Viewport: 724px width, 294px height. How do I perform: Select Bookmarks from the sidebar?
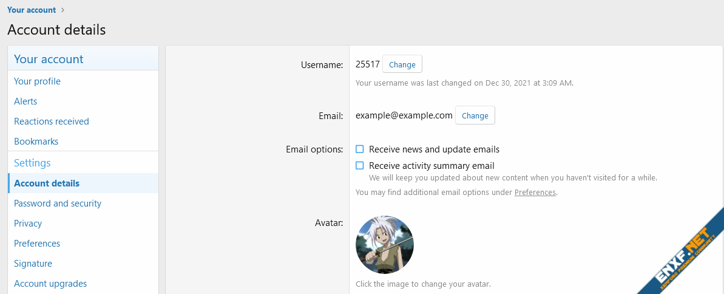pos(36,142)
